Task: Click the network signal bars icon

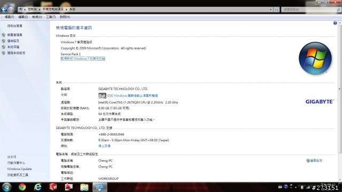Action: click(x=308, y=187)
